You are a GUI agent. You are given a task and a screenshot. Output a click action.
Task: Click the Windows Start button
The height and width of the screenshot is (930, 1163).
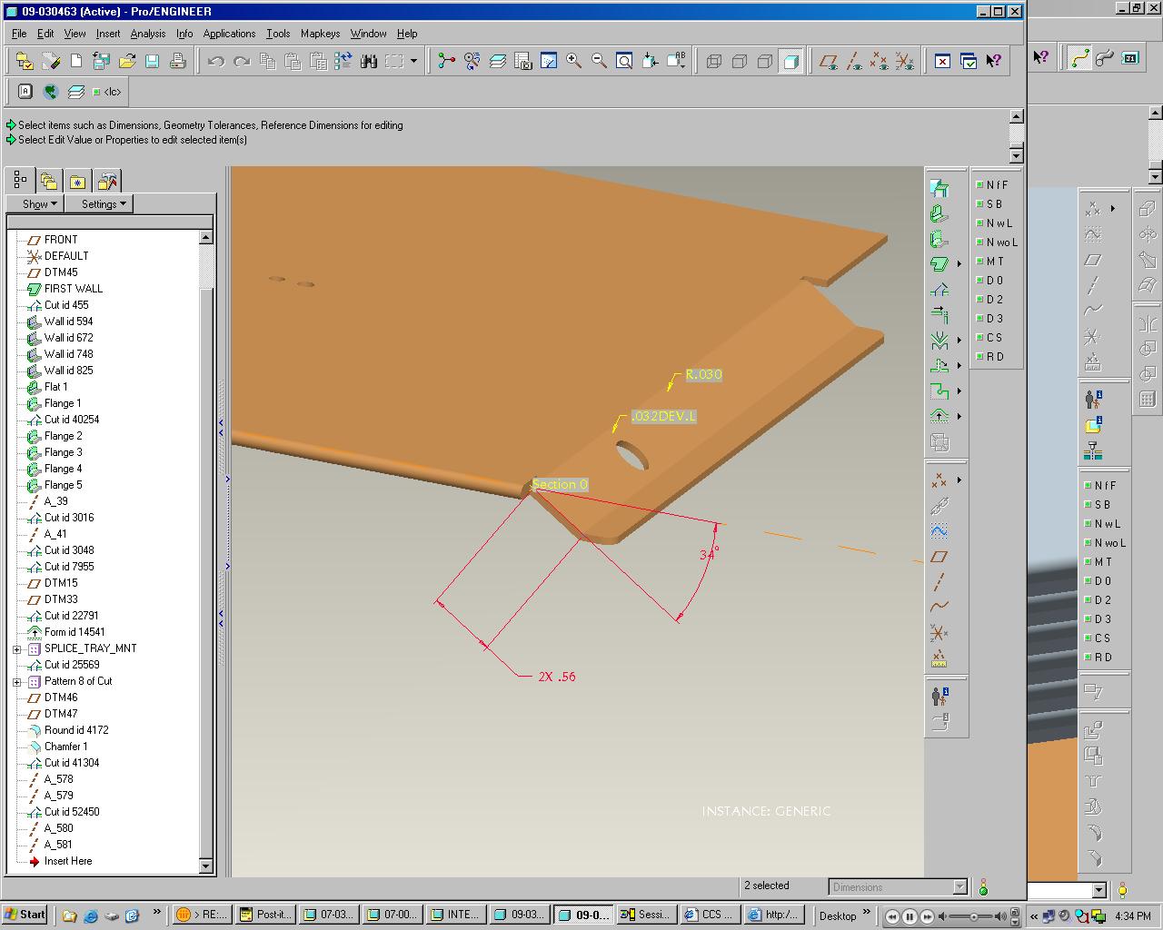25,915
